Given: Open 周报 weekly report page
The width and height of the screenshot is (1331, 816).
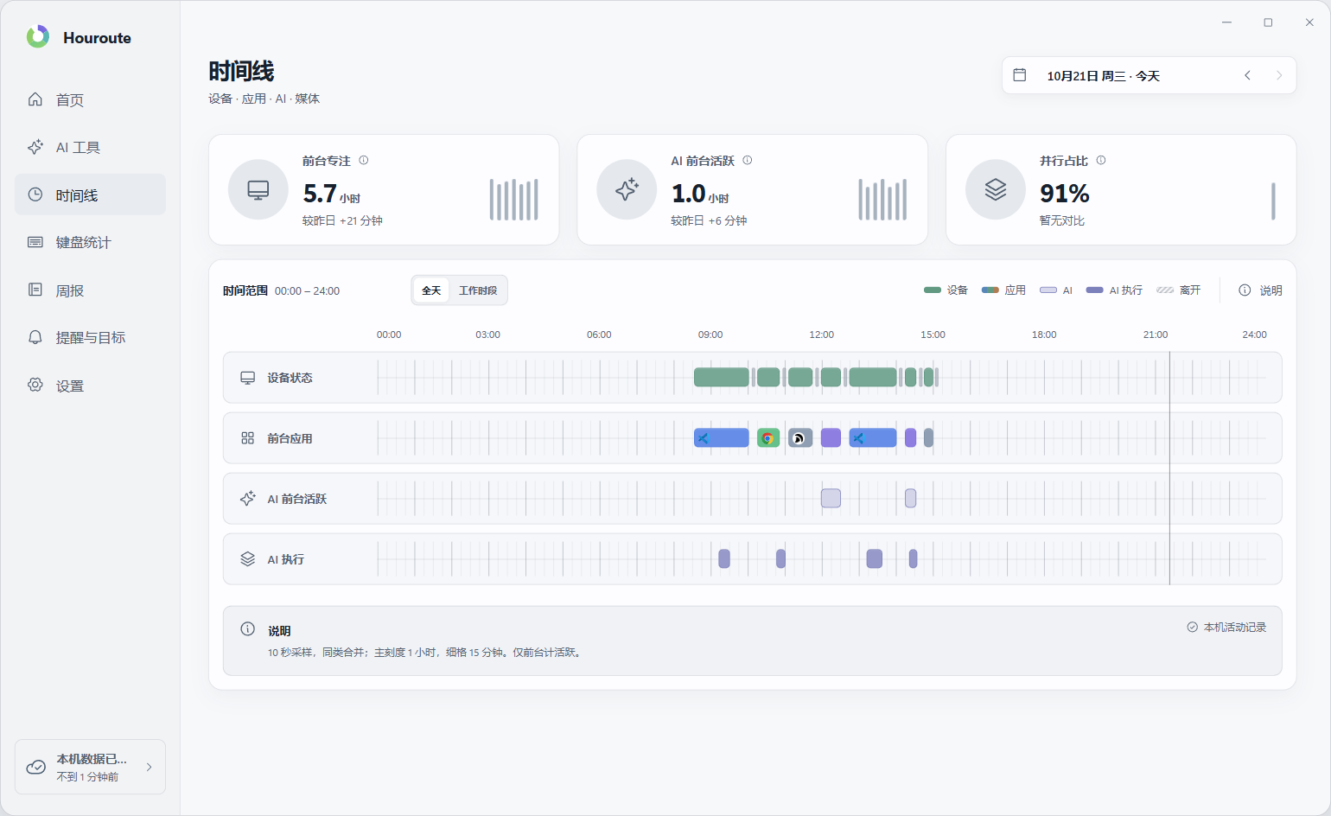Looking at the screenshot, I should (x=90, y=290).
